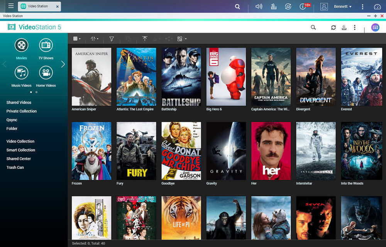Select the Atlantis: The Lost Empire poster
This screenshot has width=386, height=247.
[136, 77]
